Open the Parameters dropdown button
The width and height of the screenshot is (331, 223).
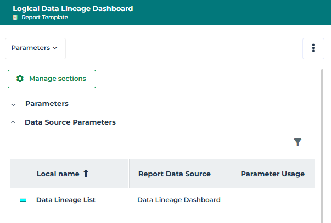pyautogui.click(x=35, y=48)
